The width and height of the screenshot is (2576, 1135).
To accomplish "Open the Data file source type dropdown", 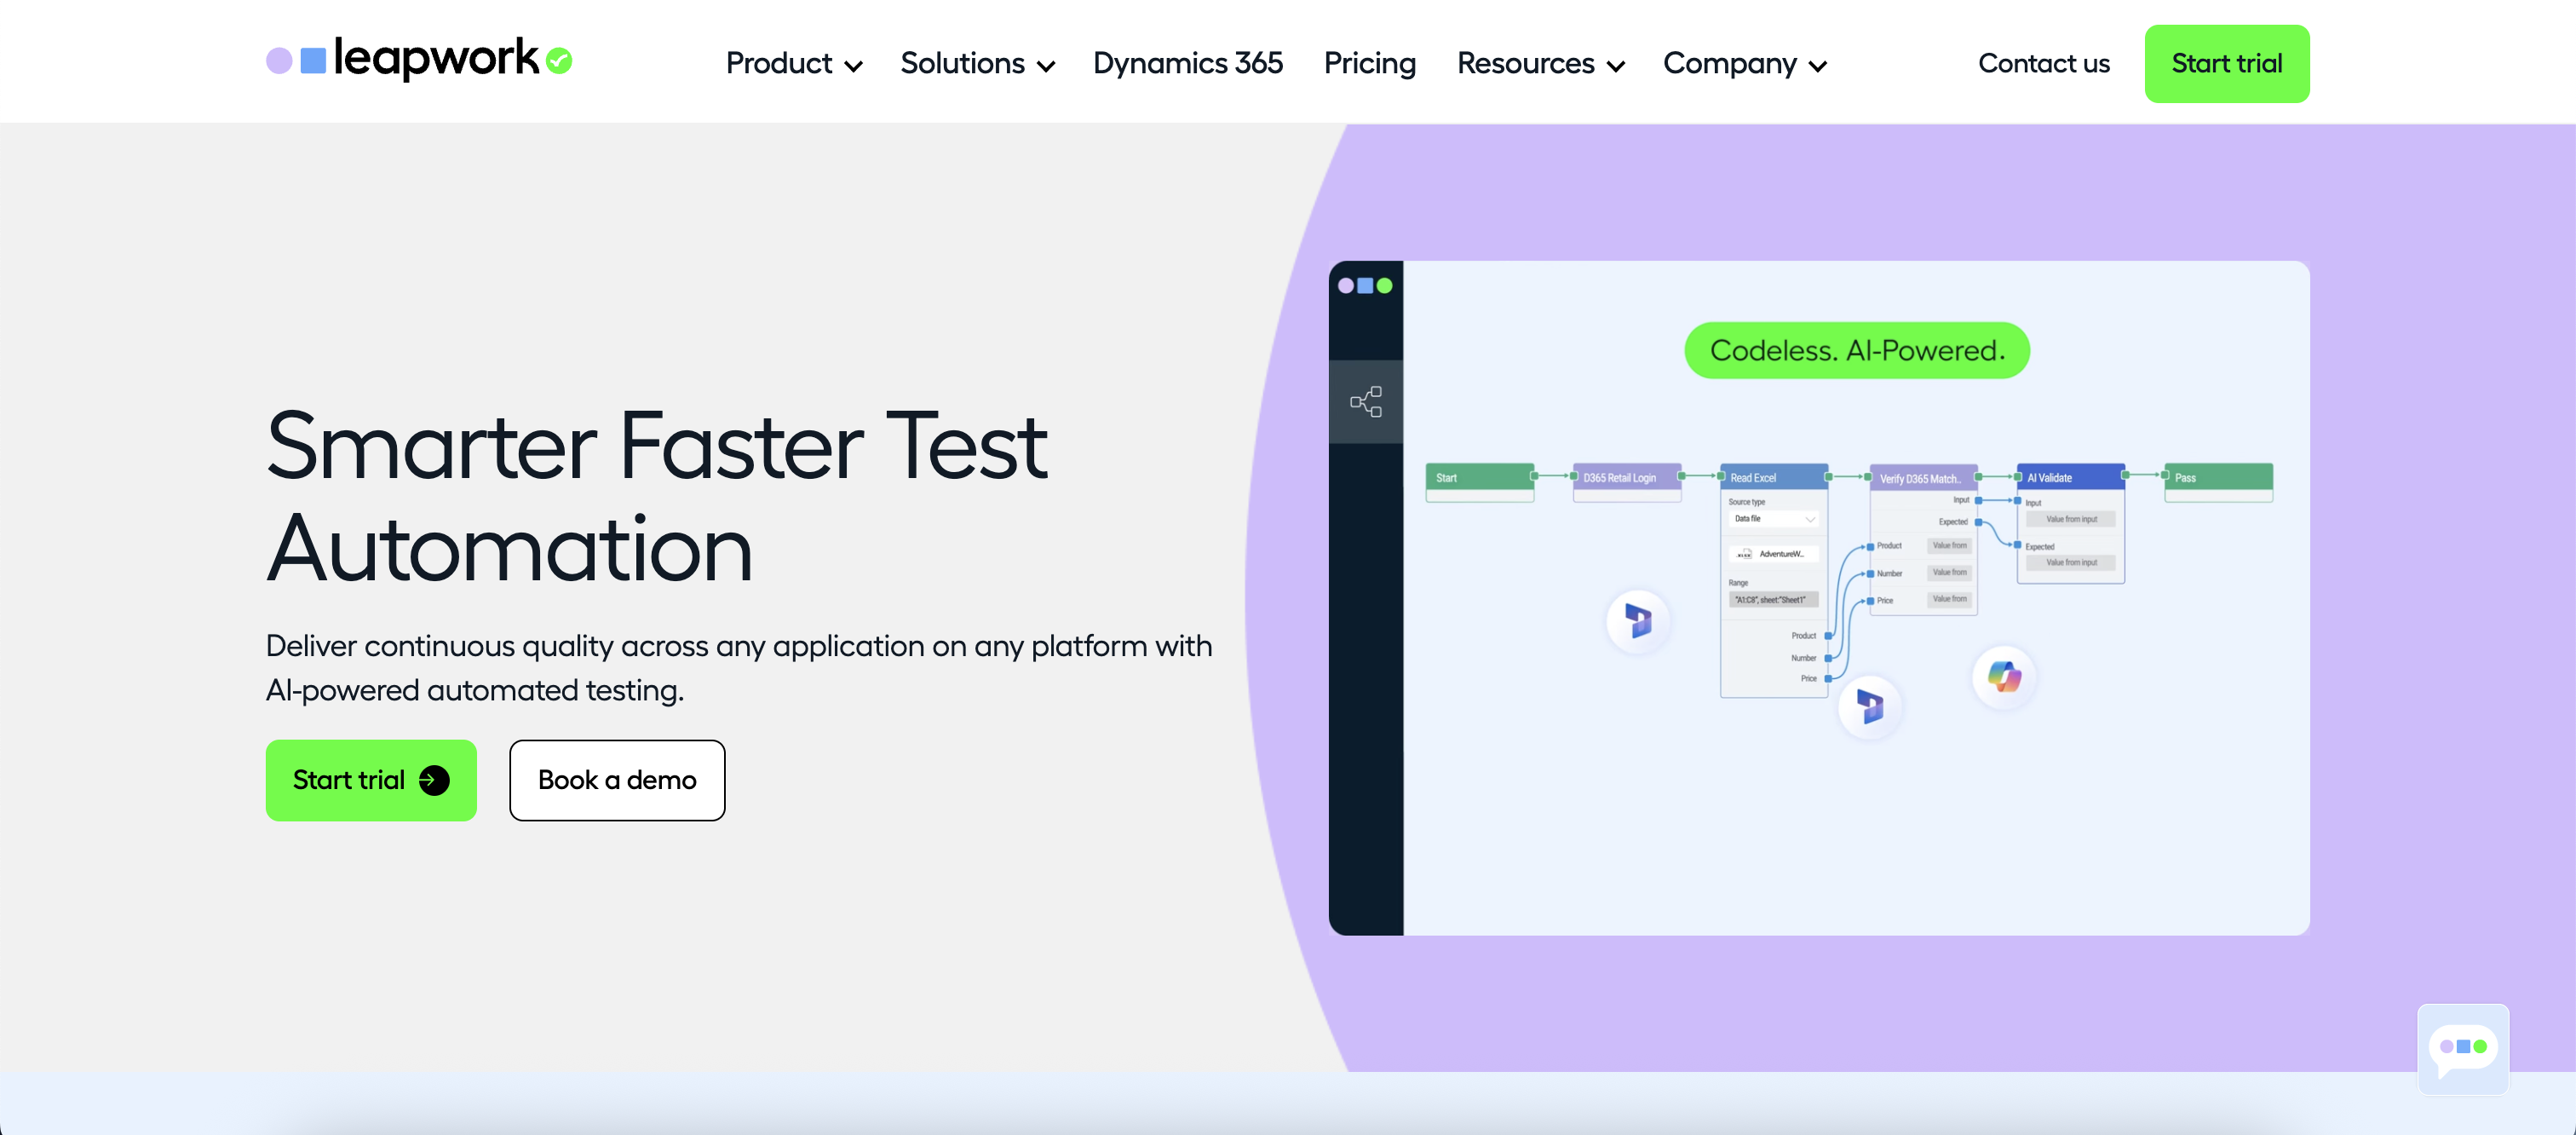I will pyautogui.click(x=1774, y=519).
